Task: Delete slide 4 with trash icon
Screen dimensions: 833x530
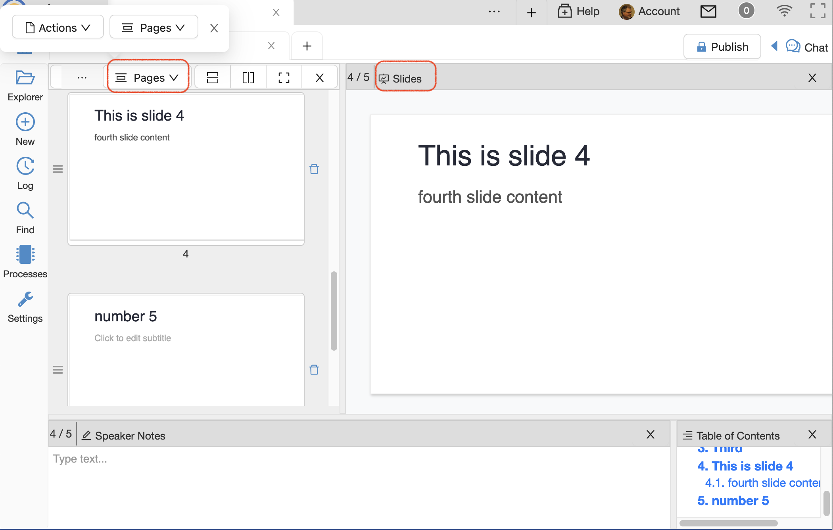Action: click(314, 169)
